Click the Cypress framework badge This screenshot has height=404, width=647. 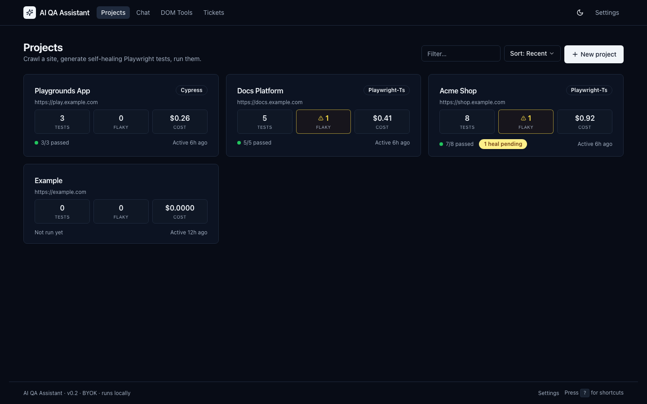[191, 90]
